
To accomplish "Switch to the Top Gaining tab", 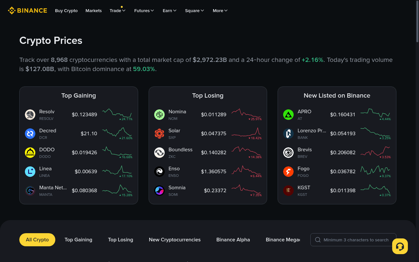I will point(79,240).
